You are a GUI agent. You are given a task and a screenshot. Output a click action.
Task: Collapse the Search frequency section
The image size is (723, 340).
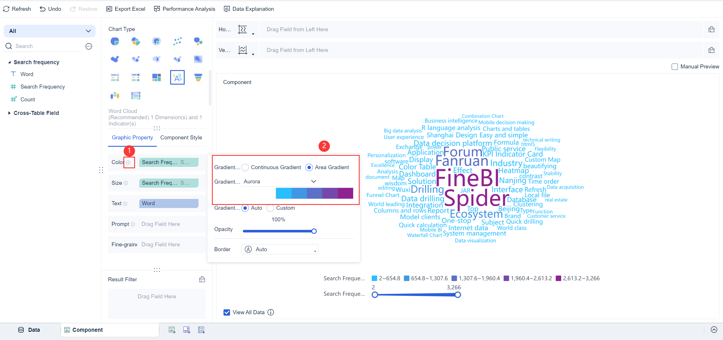tap(9, 62)
